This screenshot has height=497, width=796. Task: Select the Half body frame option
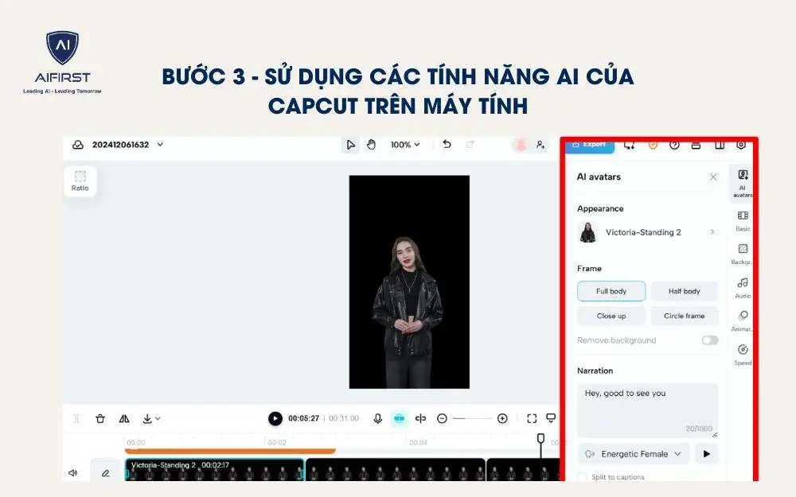[685, 291]
